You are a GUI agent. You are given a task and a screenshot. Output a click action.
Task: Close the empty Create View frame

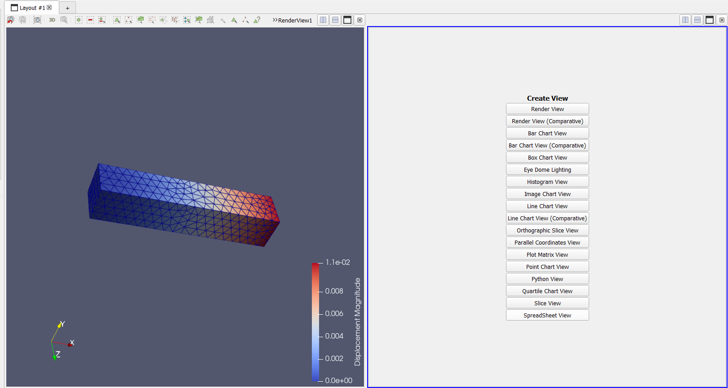[x=722, y=20]
